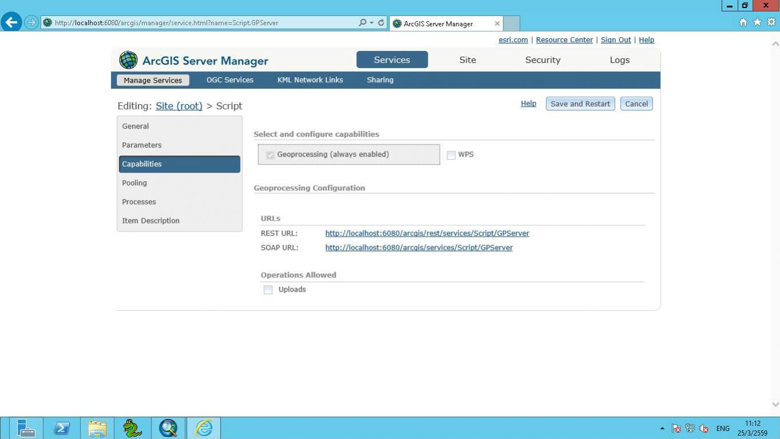Launch PowerShell from the taskbar
The height and width of the screenshot is (439, 780).
pyautogui.click(x=61, y=428)
